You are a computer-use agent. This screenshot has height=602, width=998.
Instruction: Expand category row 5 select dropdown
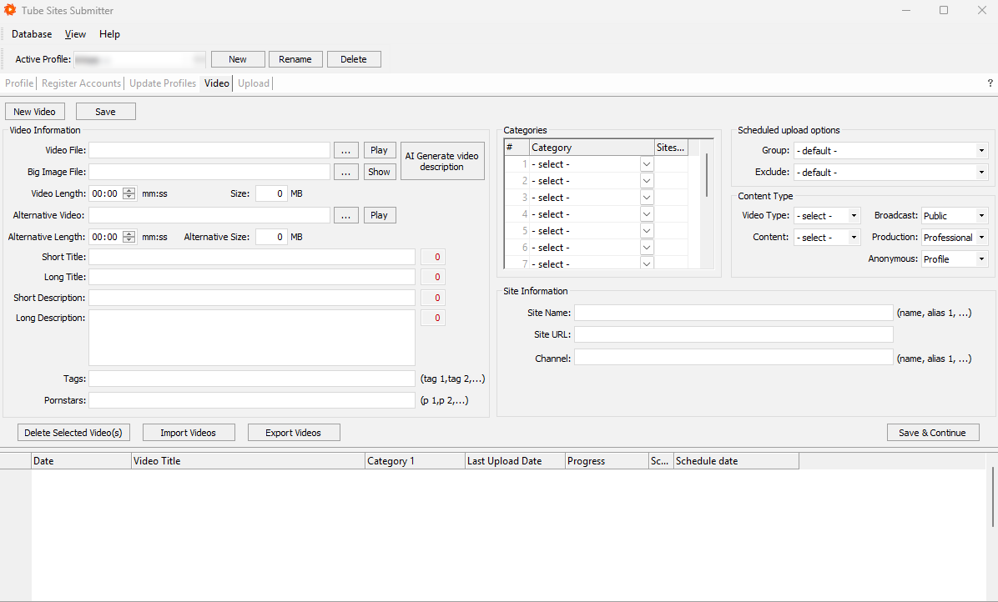(x=647, y=231)
